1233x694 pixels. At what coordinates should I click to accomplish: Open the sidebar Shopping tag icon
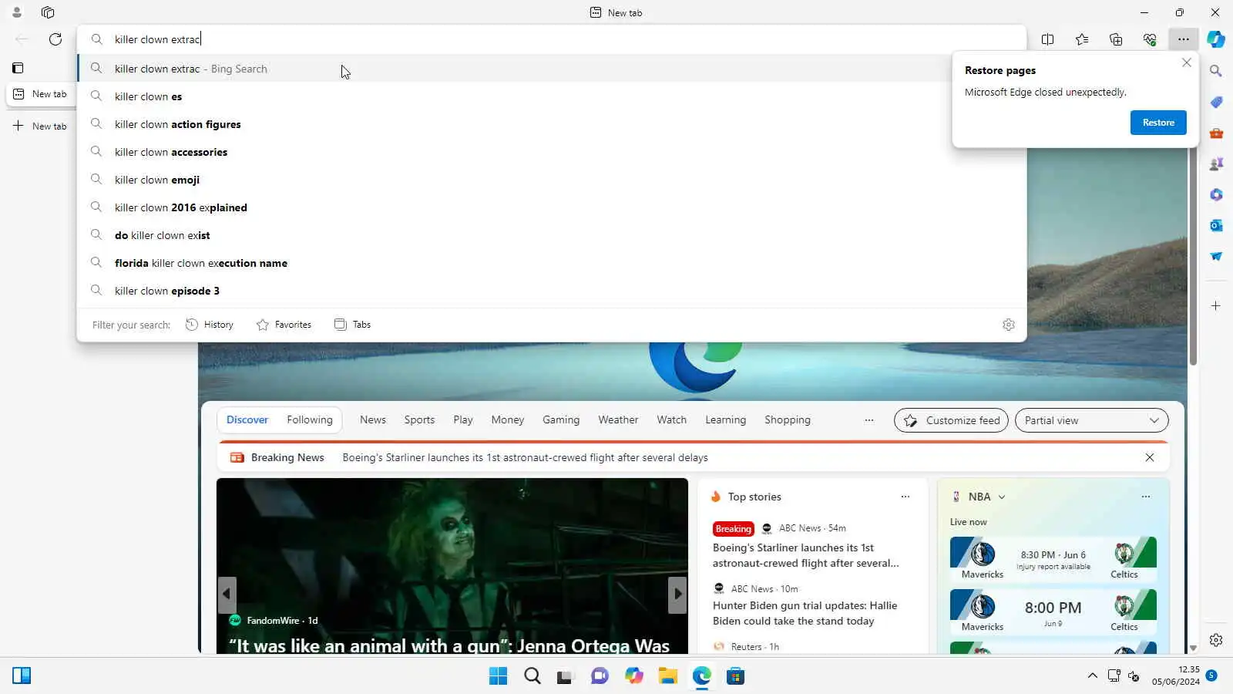click(x=1216, y=102)
